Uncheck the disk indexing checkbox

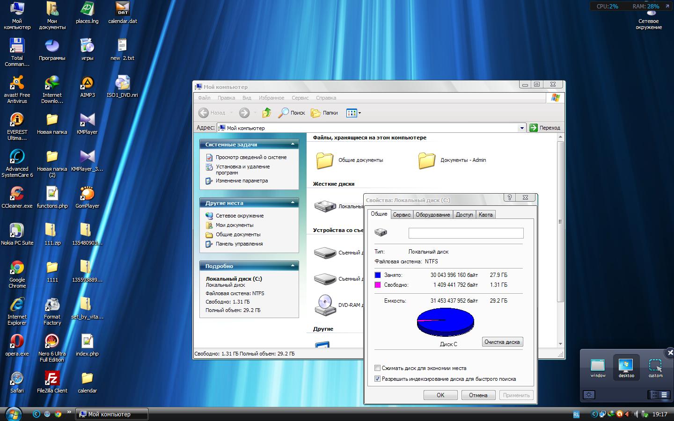click(x=378, y=379)
